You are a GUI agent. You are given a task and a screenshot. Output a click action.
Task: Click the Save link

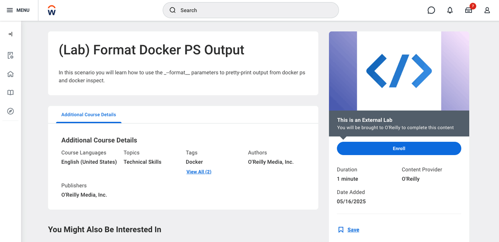point(353,230)
